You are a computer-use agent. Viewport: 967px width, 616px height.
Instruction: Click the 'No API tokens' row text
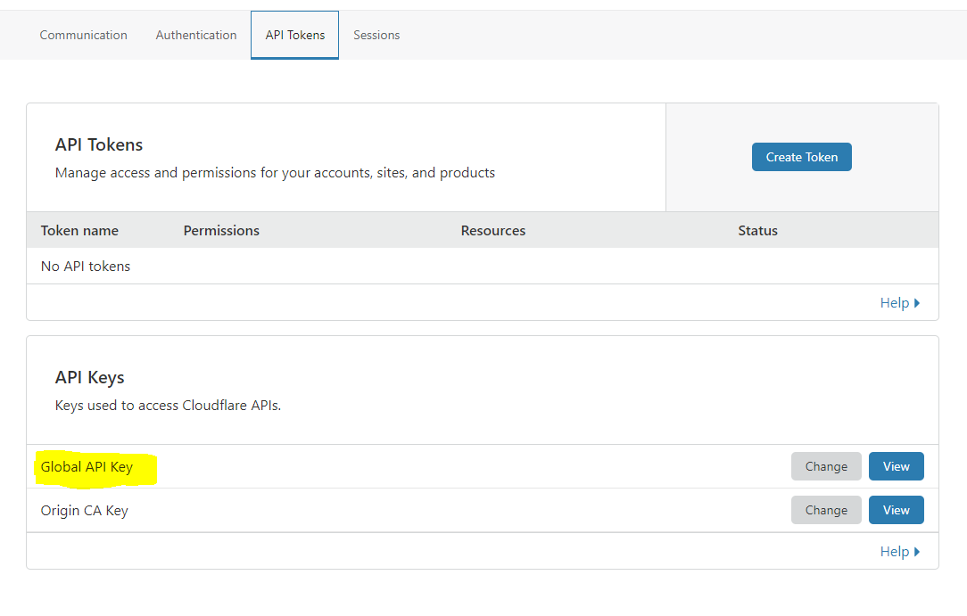click(x=86, y=267)
